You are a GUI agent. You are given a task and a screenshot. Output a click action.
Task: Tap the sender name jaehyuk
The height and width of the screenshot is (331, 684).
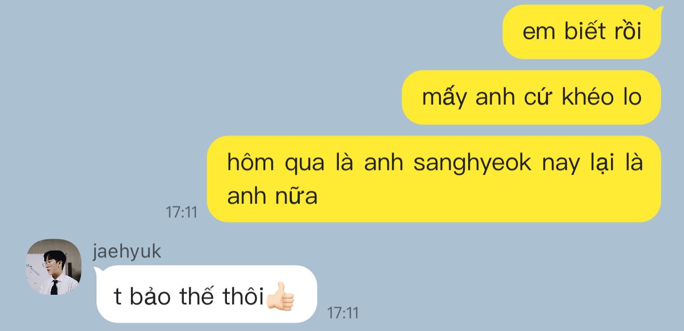click(127, 251)
